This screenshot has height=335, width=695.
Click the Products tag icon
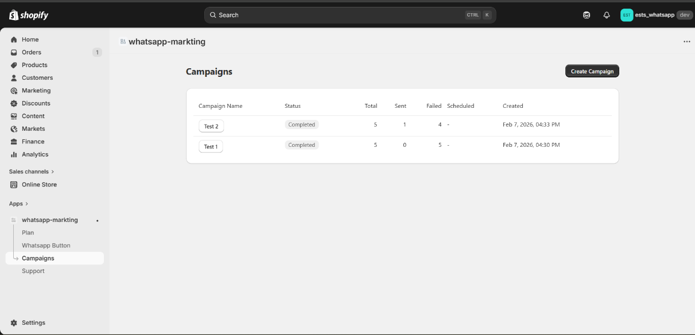point(14,65)
